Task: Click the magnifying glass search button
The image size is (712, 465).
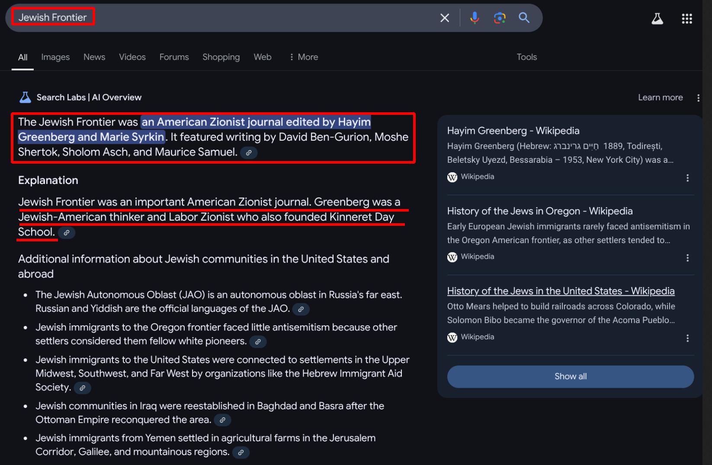Action: [524, 18]
